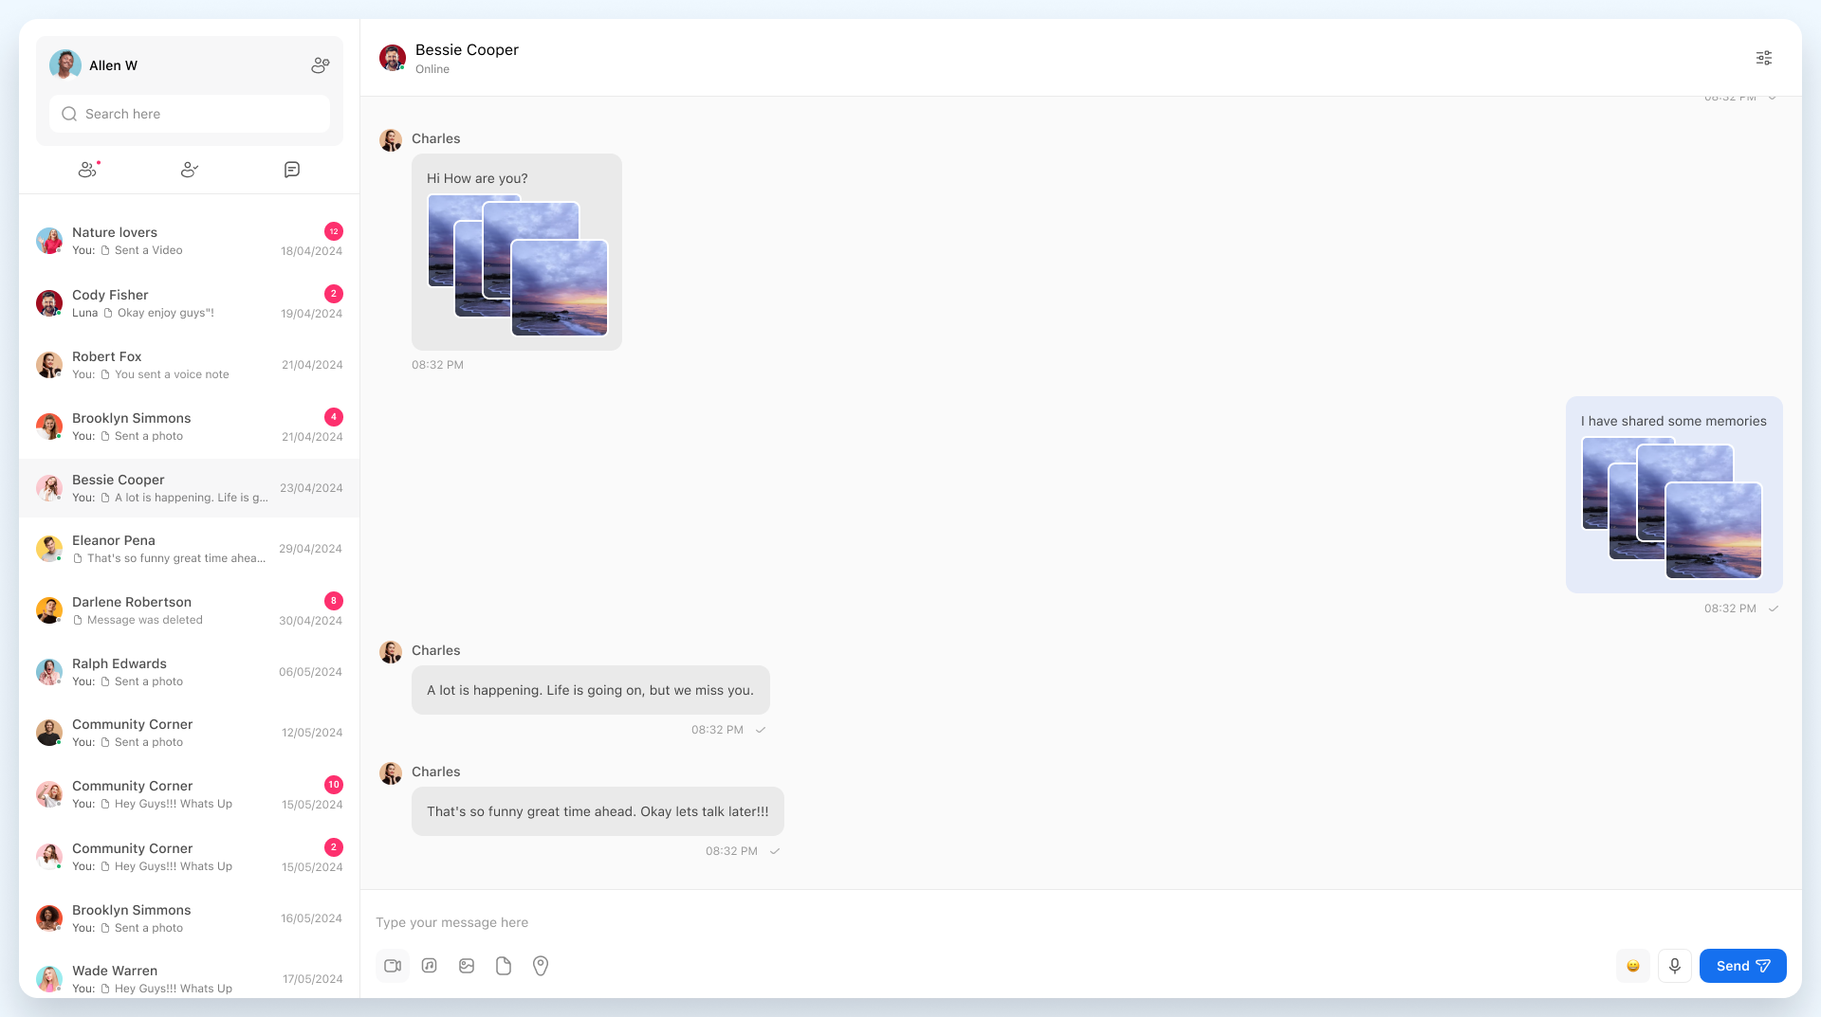Attach an audio file to the message
The height and width of the screenshot is (1017, 1821).
429,966
